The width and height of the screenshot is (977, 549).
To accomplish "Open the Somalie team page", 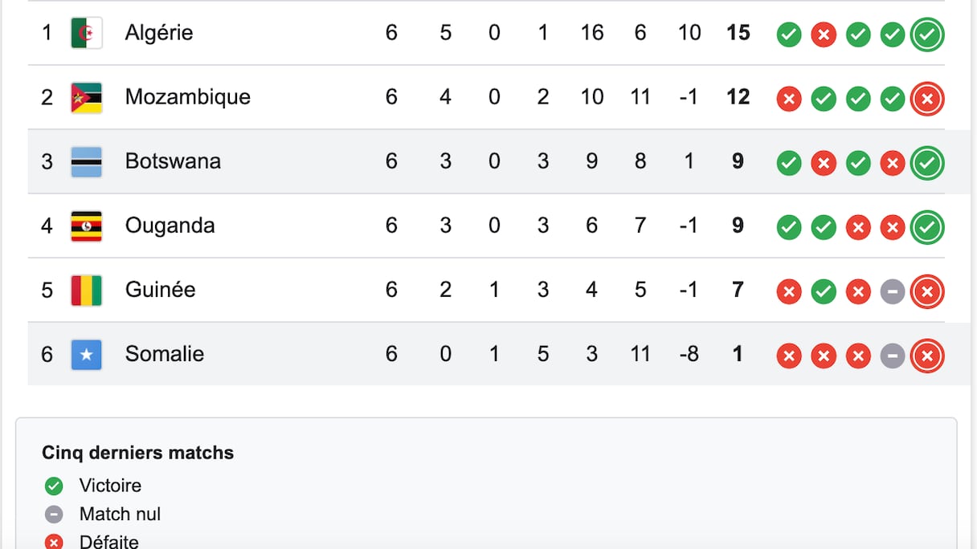I will pos(164,354).
